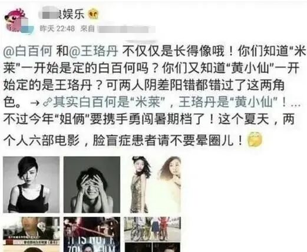Image resolution: width=307 pixels, height=252 pixels.
Task: Click the 昨天 22:48 timestamp
Action: (x=57, y=29)
